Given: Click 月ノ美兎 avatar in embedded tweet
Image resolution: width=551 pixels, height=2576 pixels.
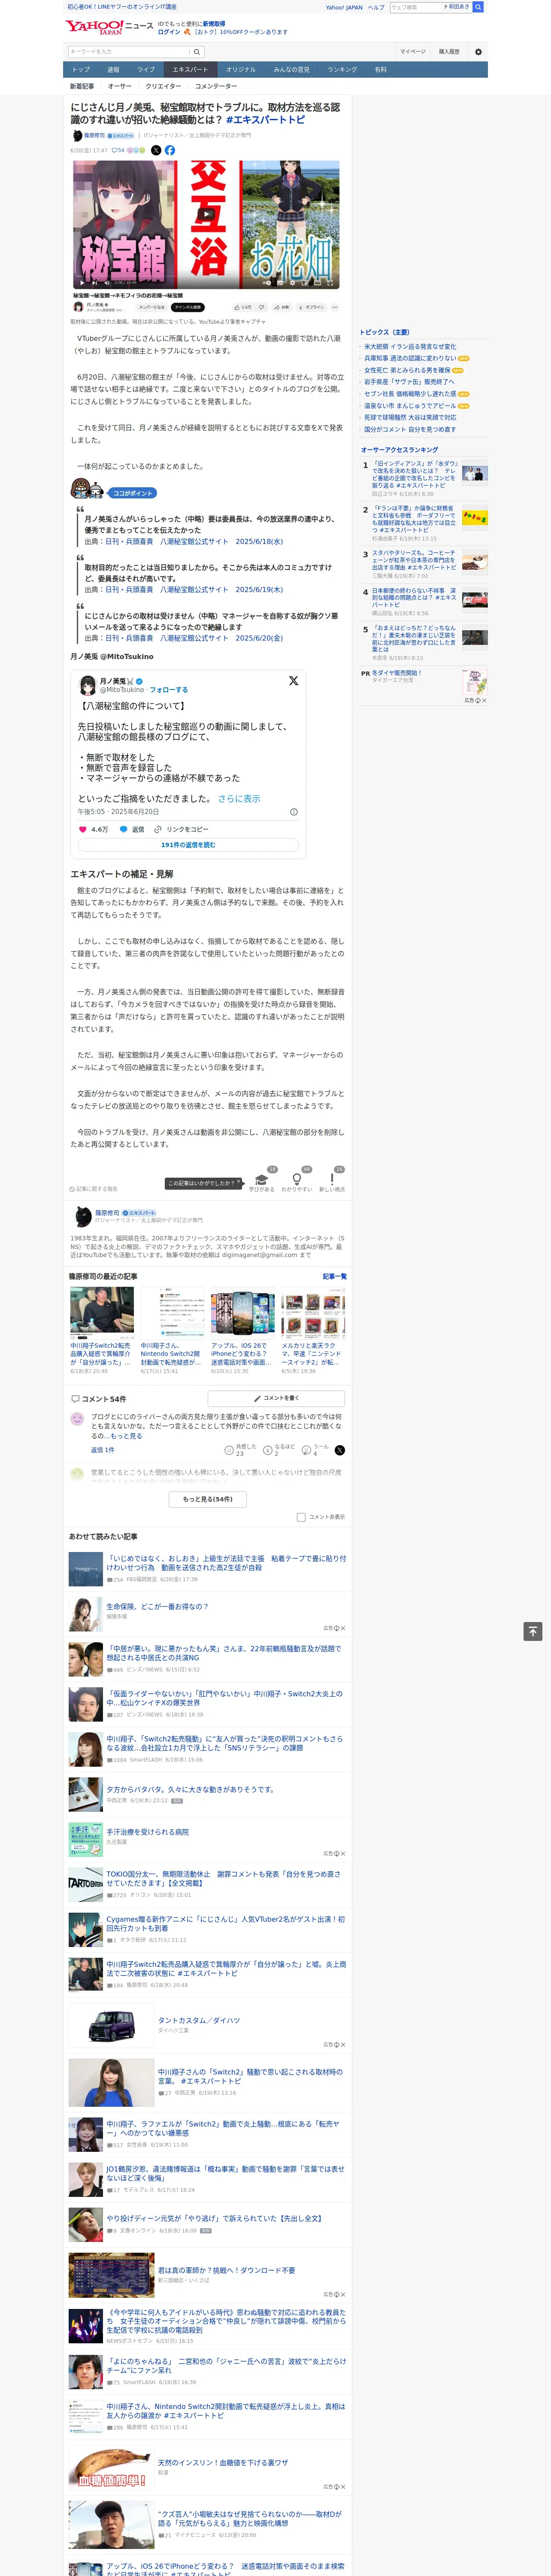Looking at the screenshot, I should [x=87, y=685].
